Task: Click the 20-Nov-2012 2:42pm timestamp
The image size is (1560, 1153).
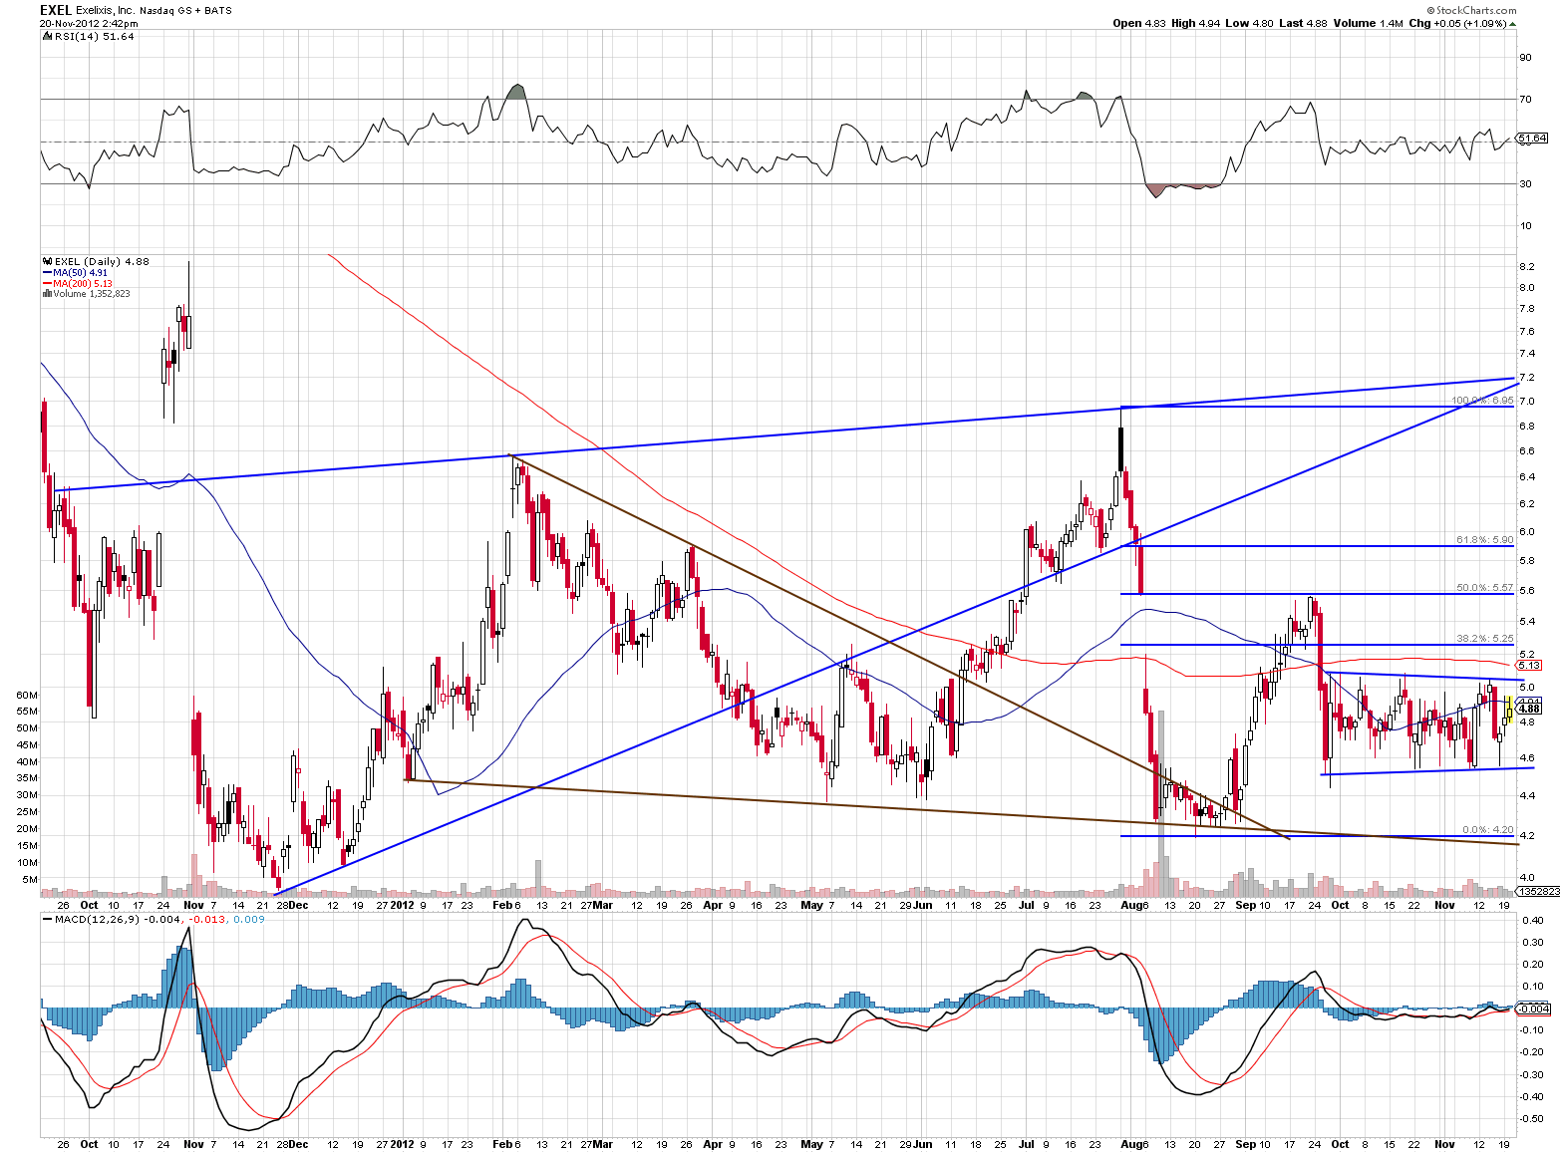Action: (x=89, y=23)
